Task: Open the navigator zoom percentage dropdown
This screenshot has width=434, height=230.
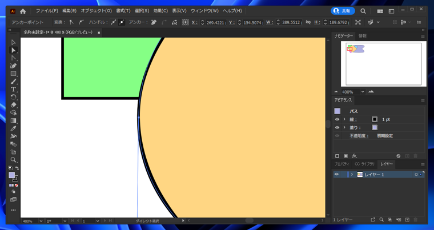Action: point(362,92)
